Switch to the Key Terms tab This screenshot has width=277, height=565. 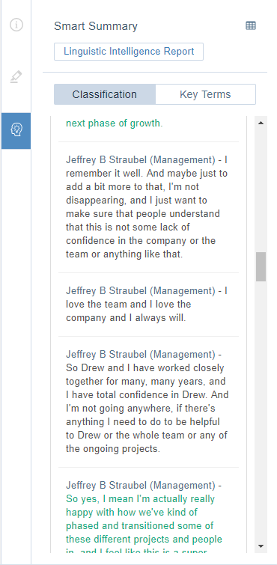coord(205,94)
